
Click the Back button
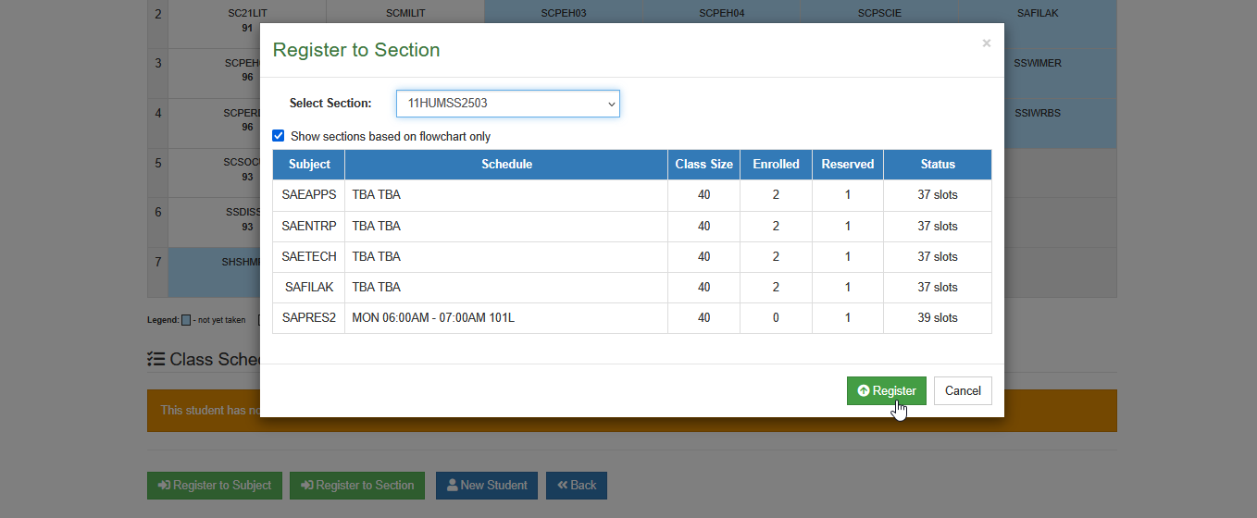(577, 486)
